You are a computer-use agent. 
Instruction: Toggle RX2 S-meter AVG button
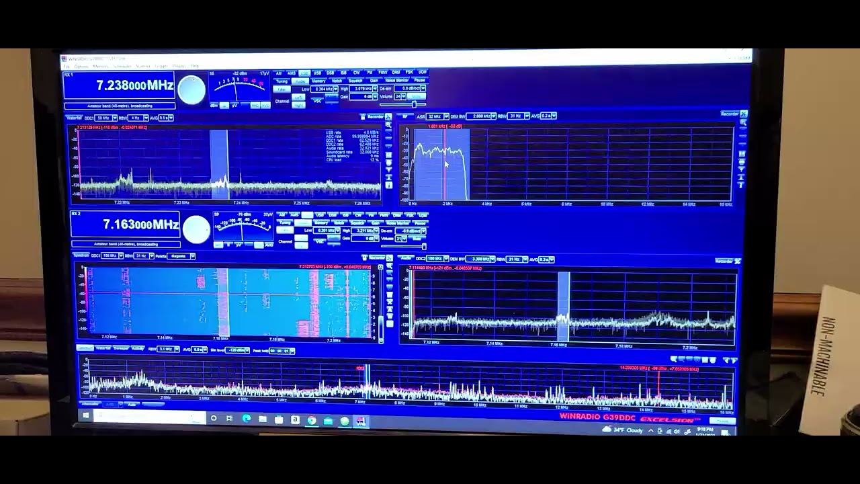point(268,245)
